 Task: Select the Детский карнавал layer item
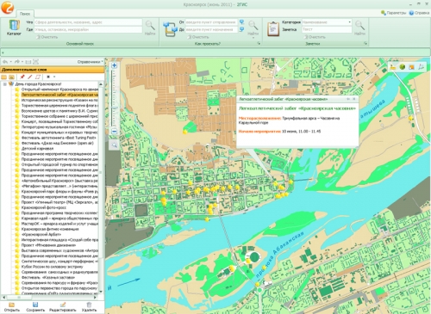[37, 149]
